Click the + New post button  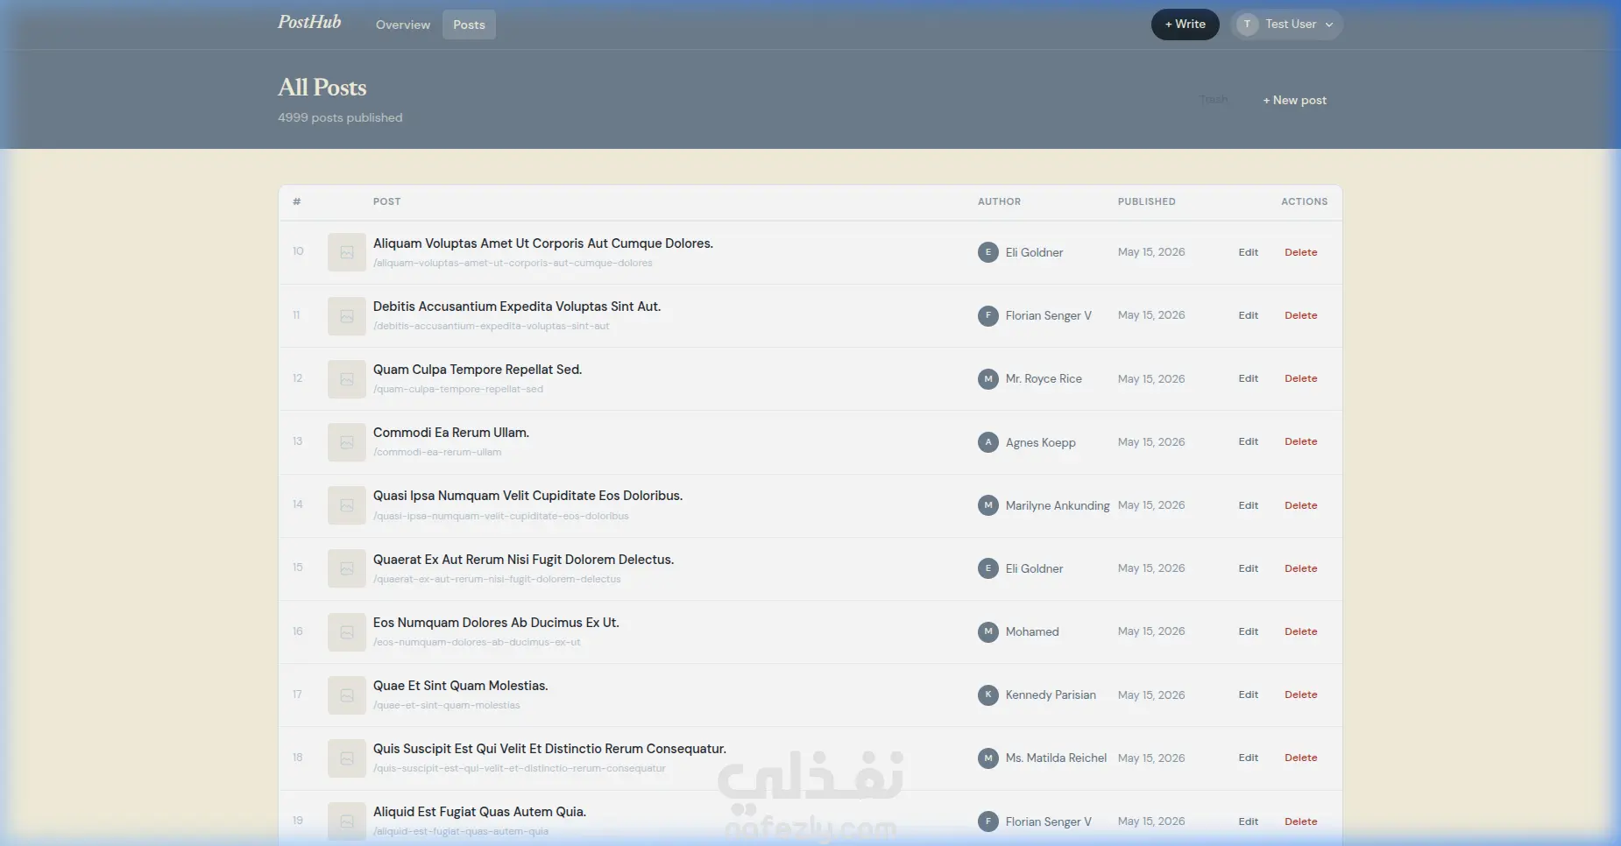tap(1294, 100)
